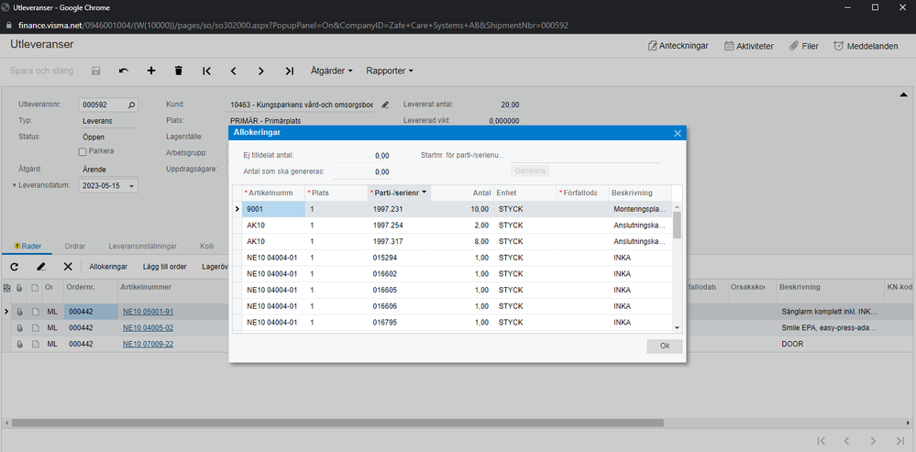Image resolution: width=916 pixels, height=452 pixels.
Task: Select row with serial 015294
Action: [450, 259]
